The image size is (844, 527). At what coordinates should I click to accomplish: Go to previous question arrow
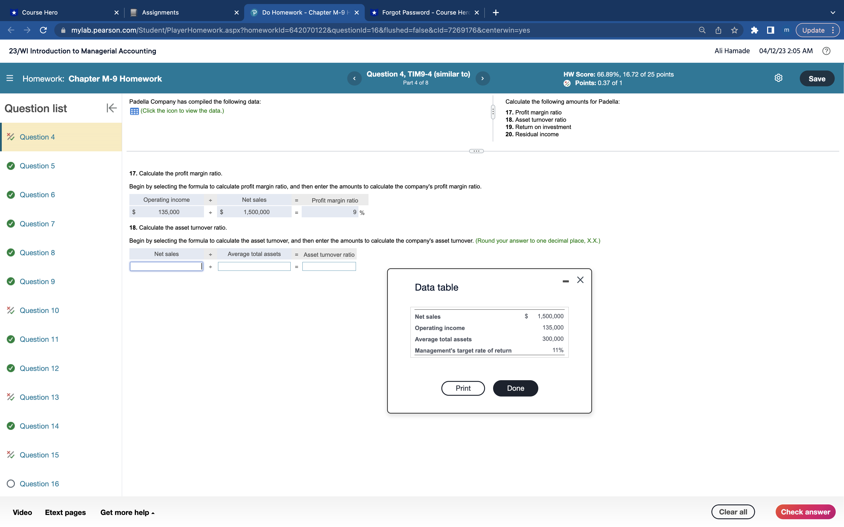tap(354, 78)
